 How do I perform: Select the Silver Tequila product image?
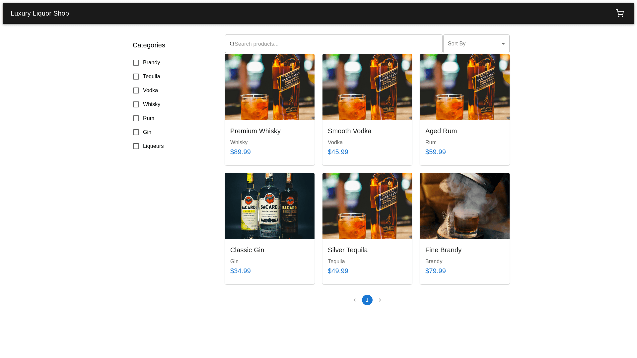click(x=367, y=206)
